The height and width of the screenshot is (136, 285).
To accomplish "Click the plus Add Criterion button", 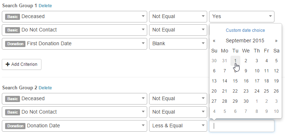I will [x=22, y=64].
